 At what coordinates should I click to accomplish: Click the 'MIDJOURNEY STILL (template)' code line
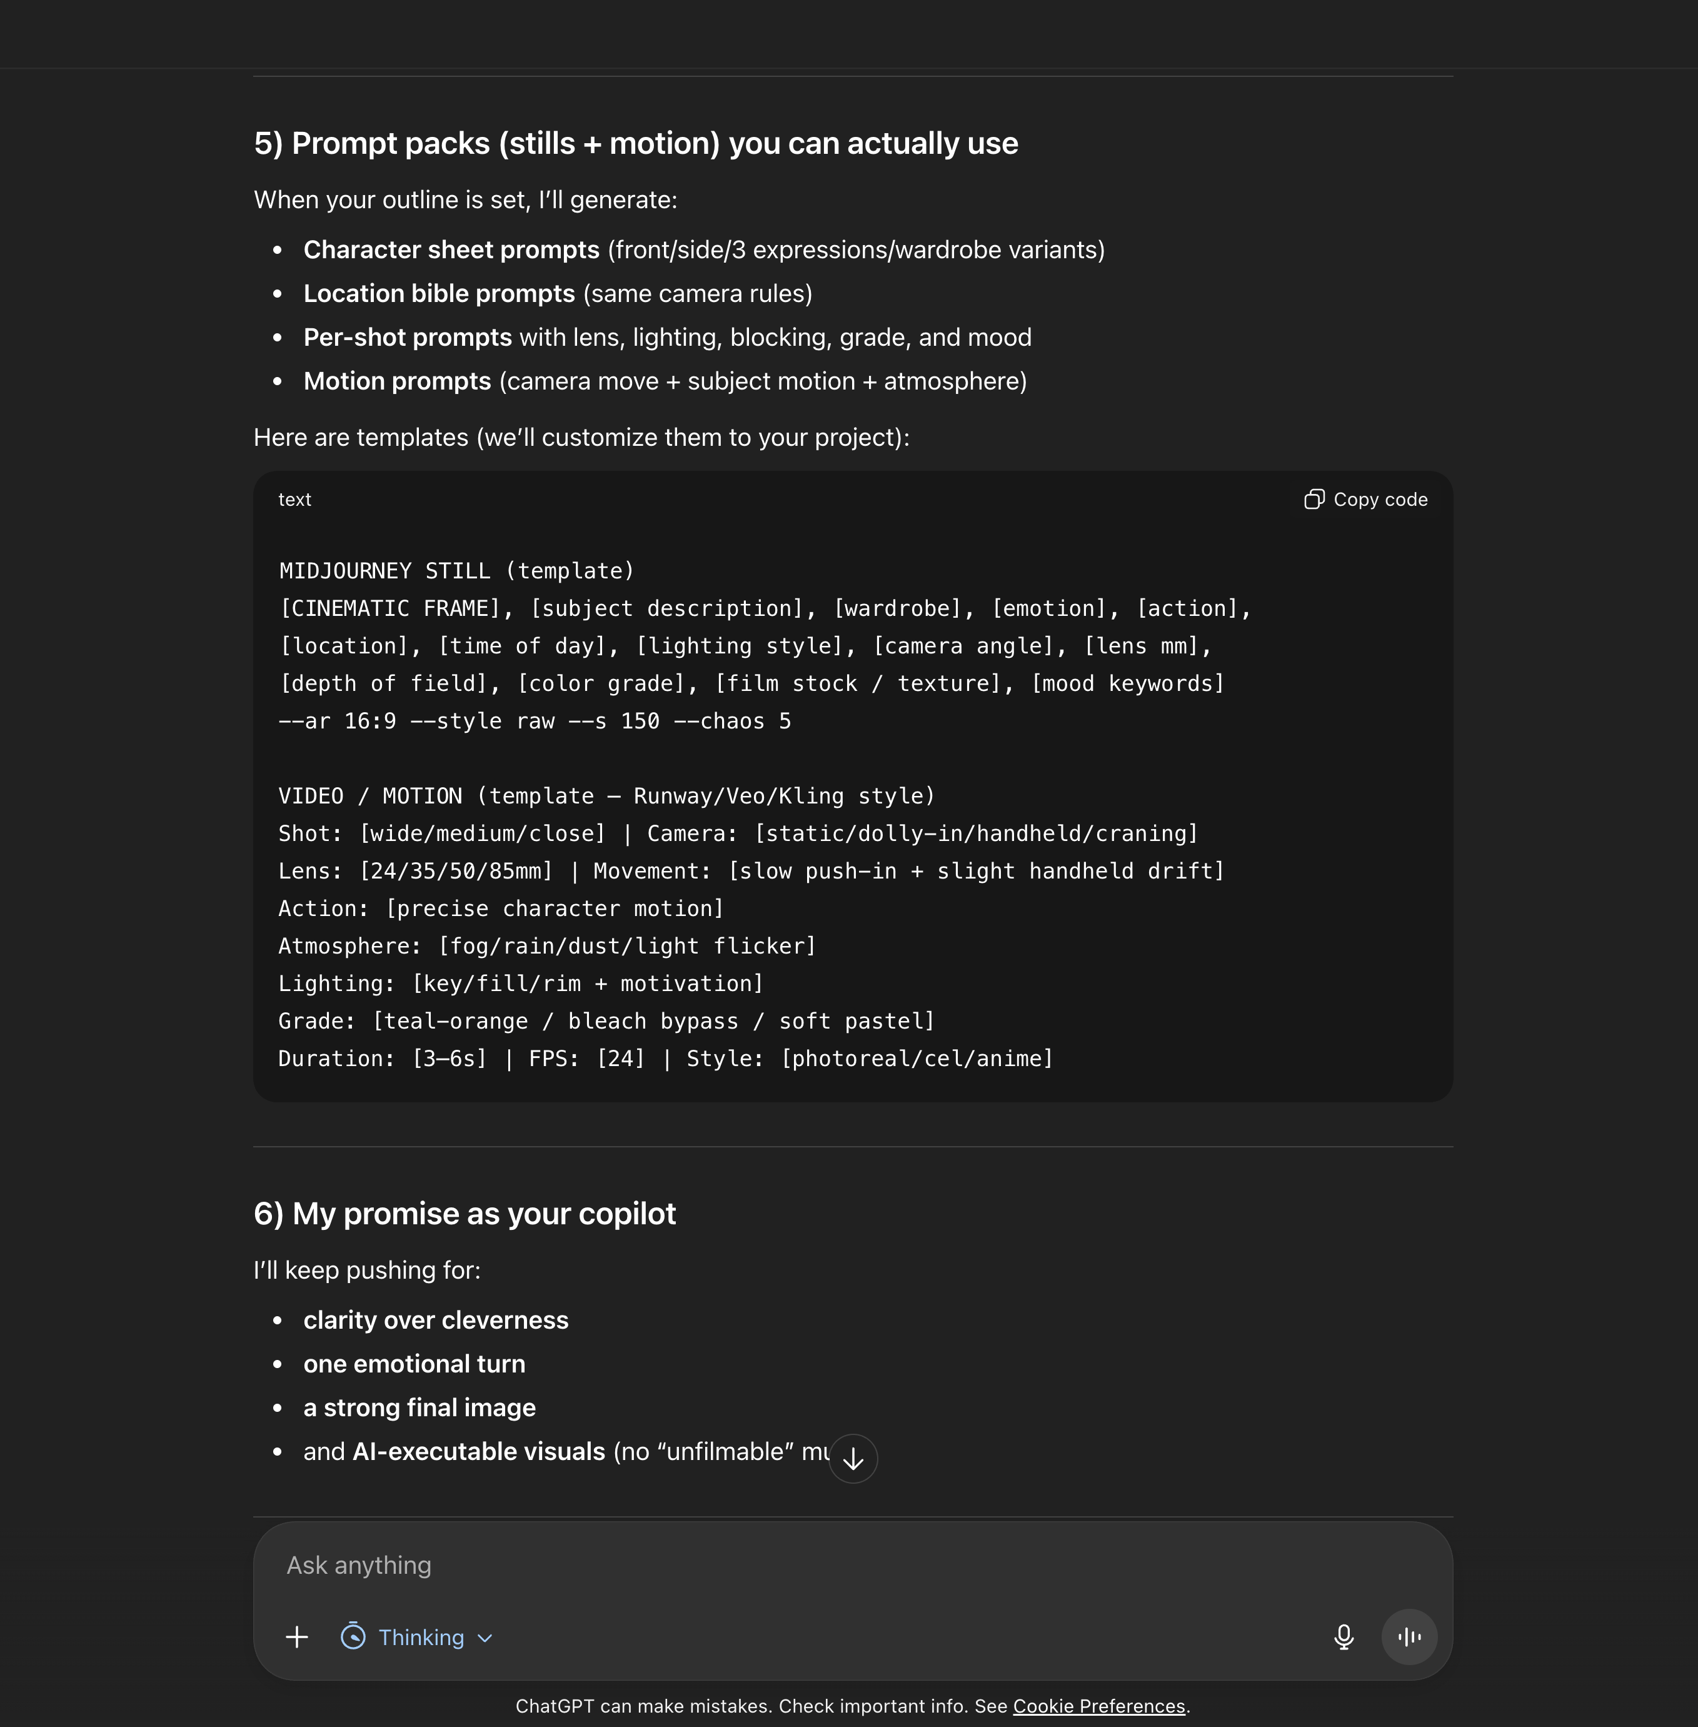click(456, 571)
